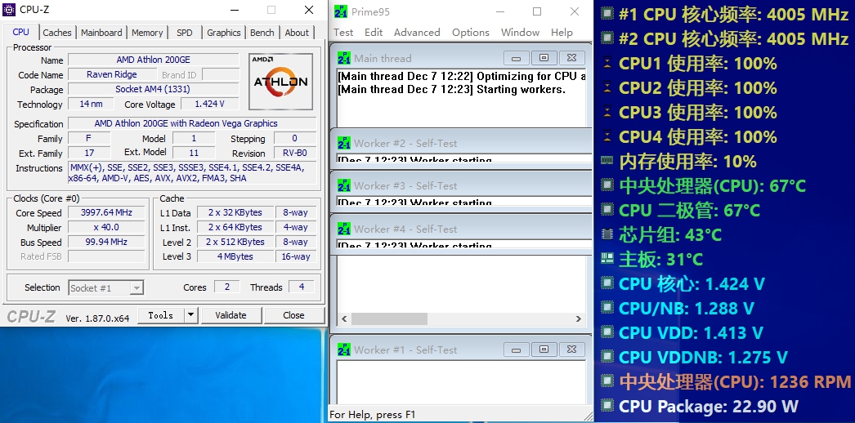Switch to the Mainboard tab
Image resolution: width=855 pixels, height=423 pixels.
click(101, 33)
